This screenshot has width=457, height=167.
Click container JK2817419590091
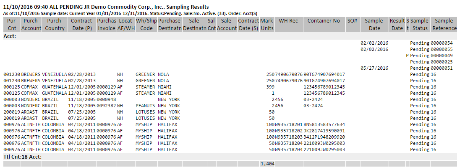point(324,131)
